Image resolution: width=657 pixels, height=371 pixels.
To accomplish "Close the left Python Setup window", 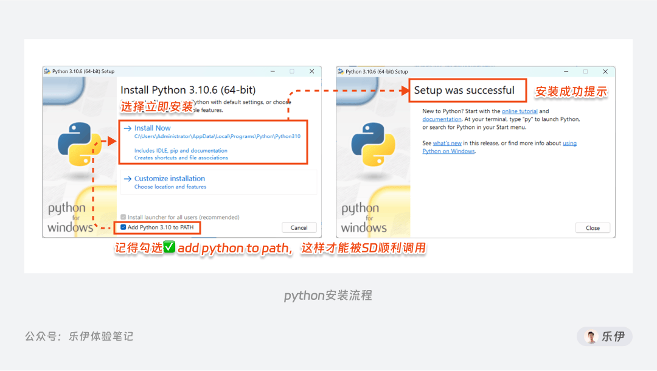I will coord(311,71).
